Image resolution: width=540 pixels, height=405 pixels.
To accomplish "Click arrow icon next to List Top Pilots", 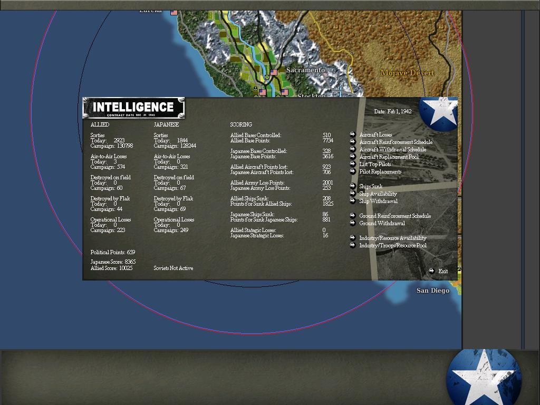I will [353, 164].
